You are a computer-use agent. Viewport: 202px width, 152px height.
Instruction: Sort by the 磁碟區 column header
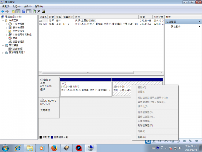click(x=43, y=17)
